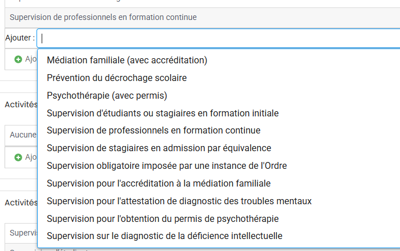Click the Activités heading above the Aucune row
Viewport: 400px width, 251px height.
point(21,104)
